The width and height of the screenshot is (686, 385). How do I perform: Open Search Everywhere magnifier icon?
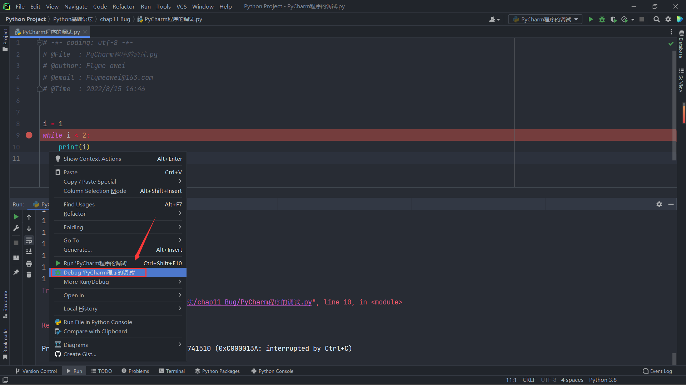tap(656, 19)
